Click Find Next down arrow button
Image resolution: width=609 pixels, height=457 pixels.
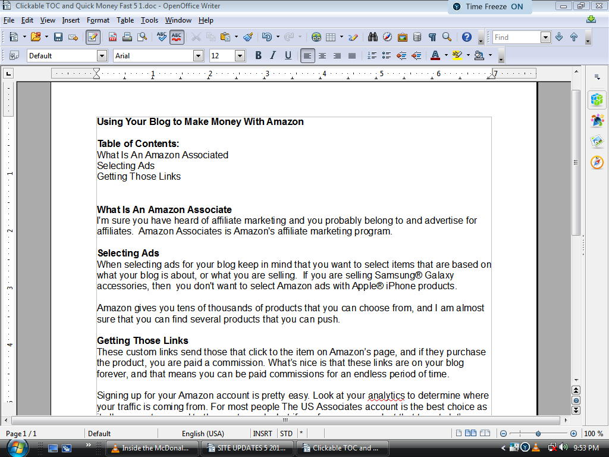coord(559,37)
